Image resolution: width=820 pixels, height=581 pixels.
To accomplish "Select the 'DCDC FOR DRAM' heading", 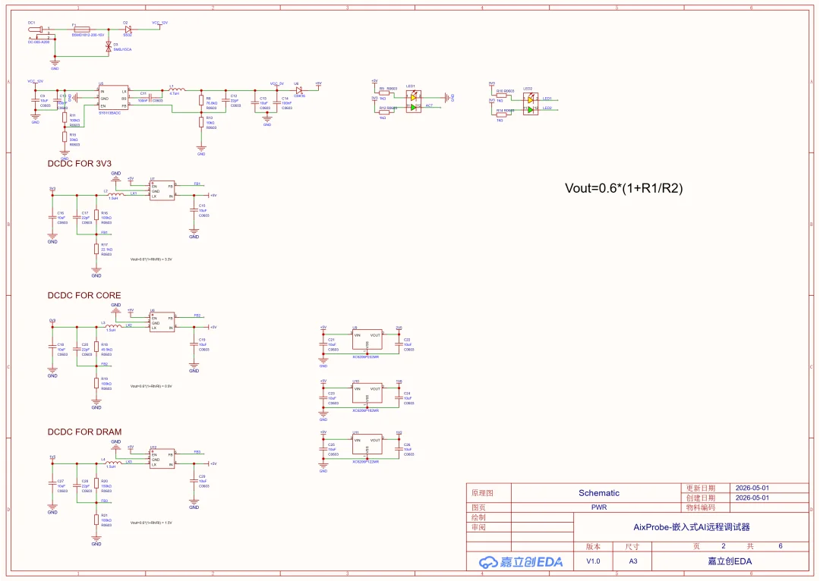I will click(85, 432).
